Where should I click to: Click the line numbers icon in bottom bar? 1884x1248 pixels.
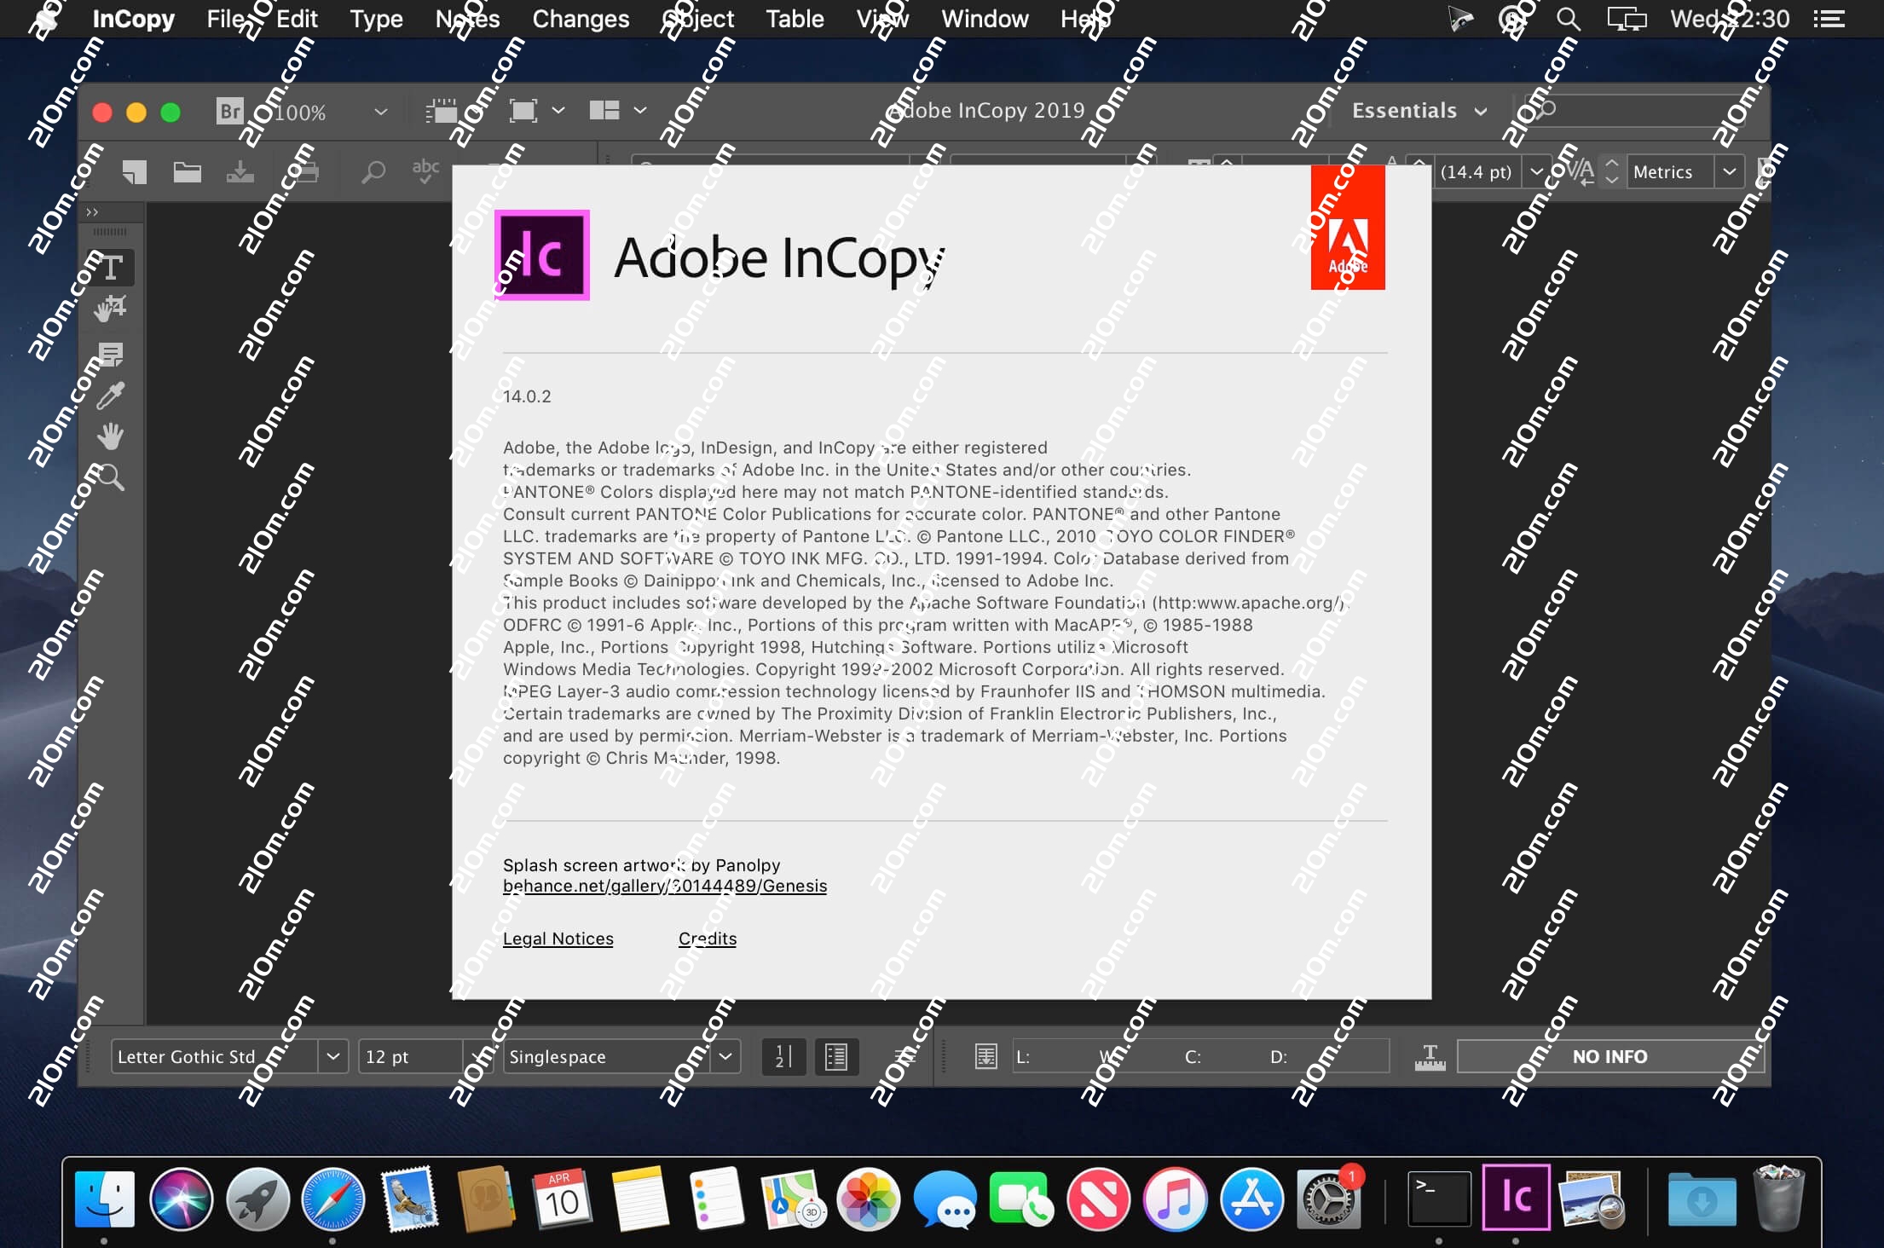[783, 1057]
